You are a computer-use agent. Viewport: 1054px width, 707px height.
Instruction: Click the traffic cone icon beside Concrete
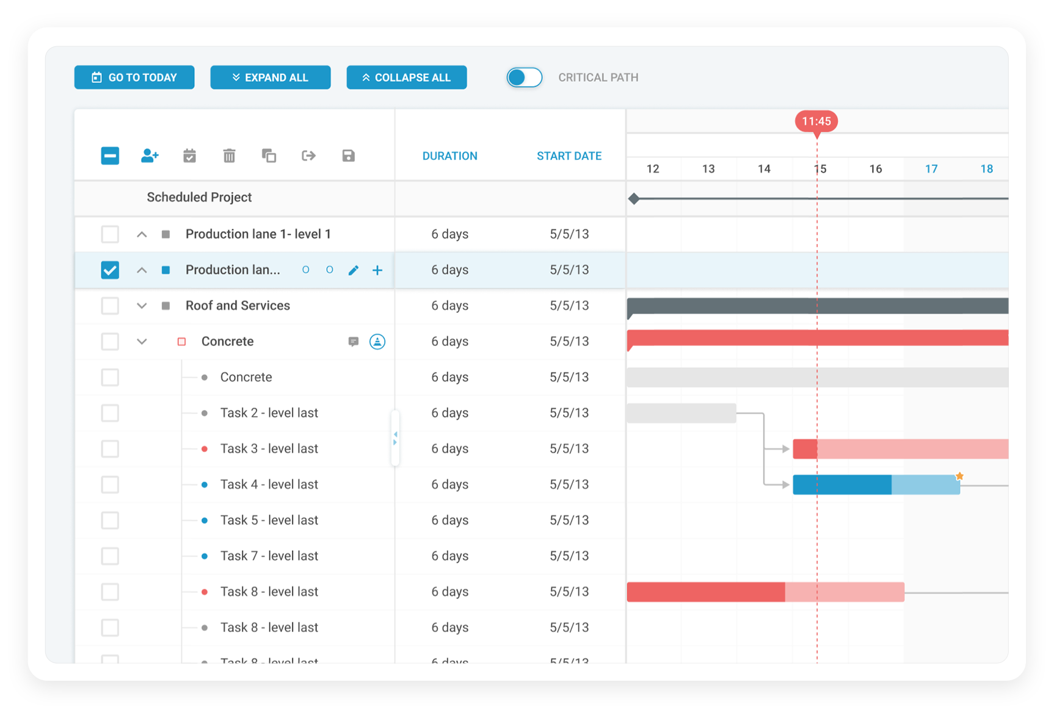pyautogui.click(x=377, y=341)
